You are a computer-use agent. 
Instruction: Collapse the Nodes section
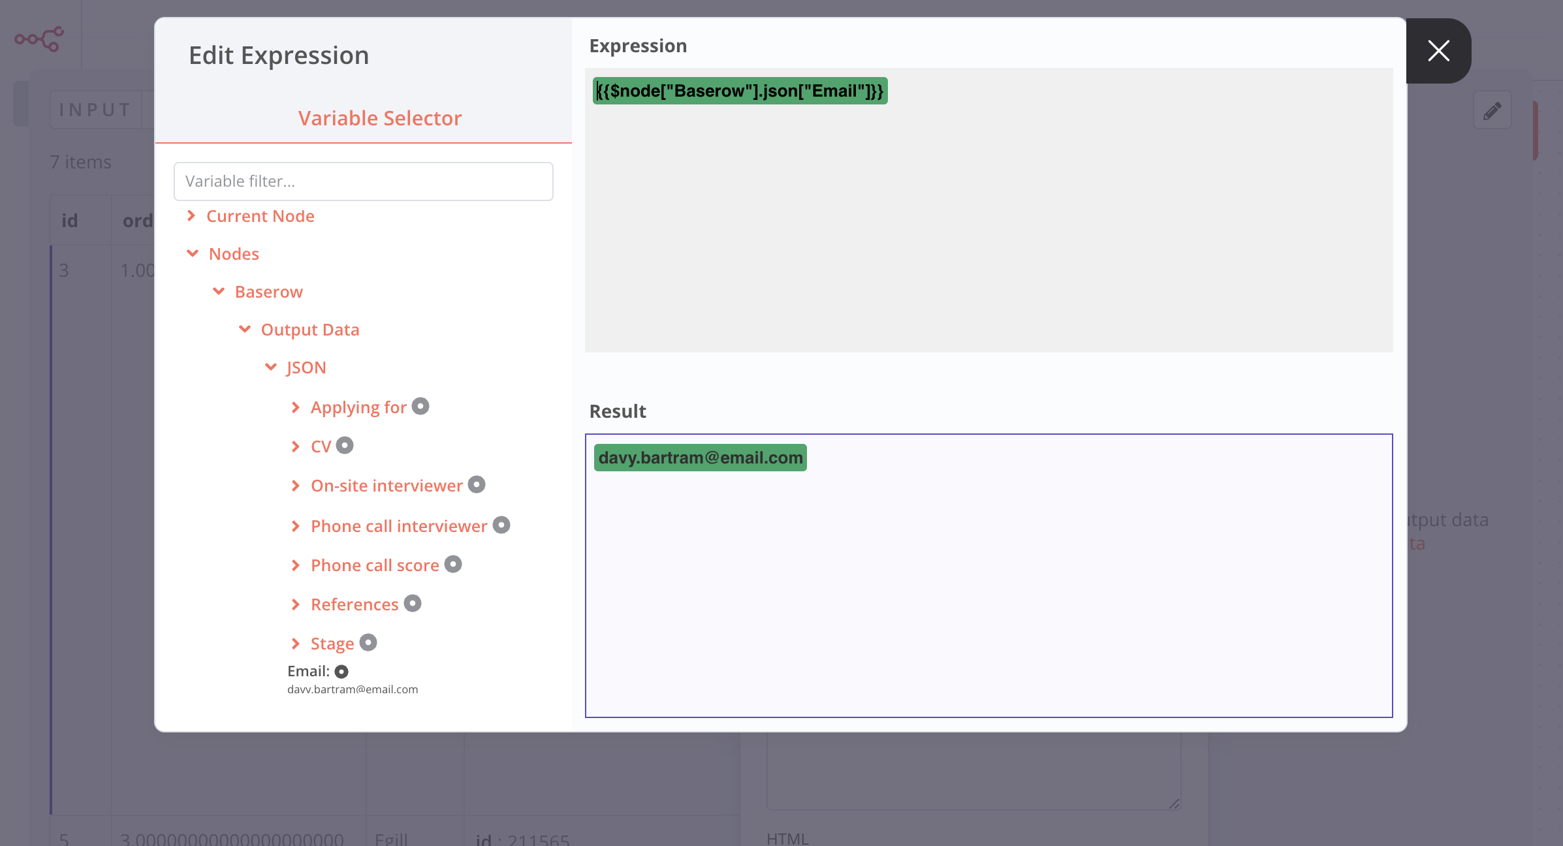pyautogui.click(x=233, y=254)
